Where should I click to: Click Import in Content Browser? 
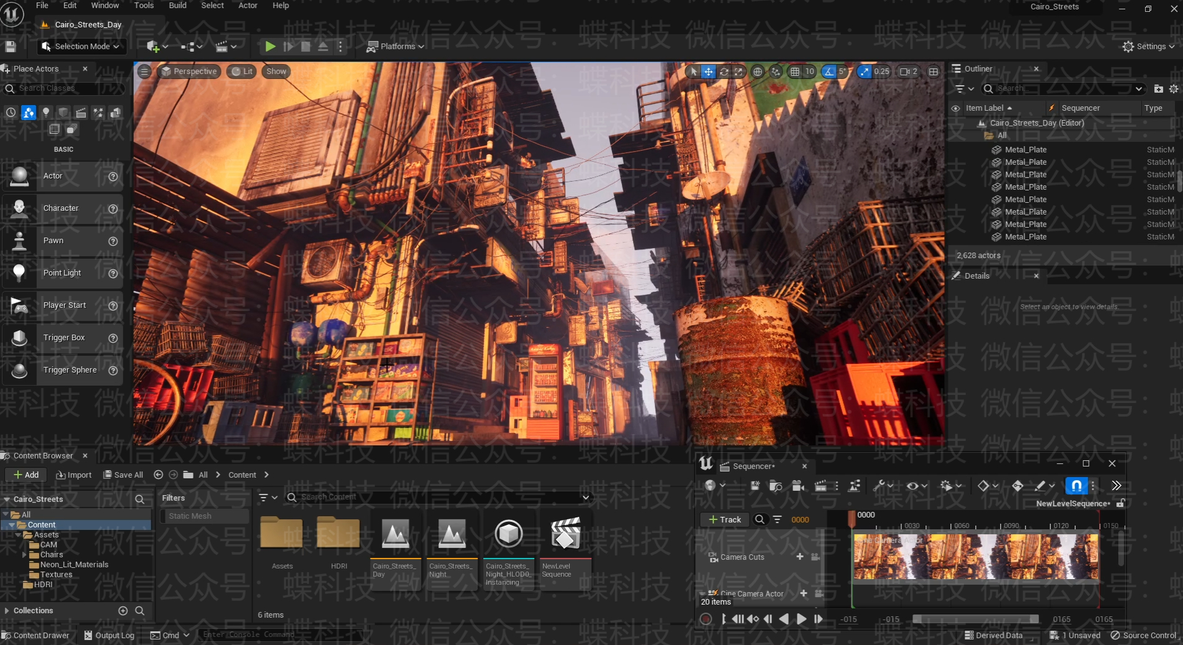point(73,475)
